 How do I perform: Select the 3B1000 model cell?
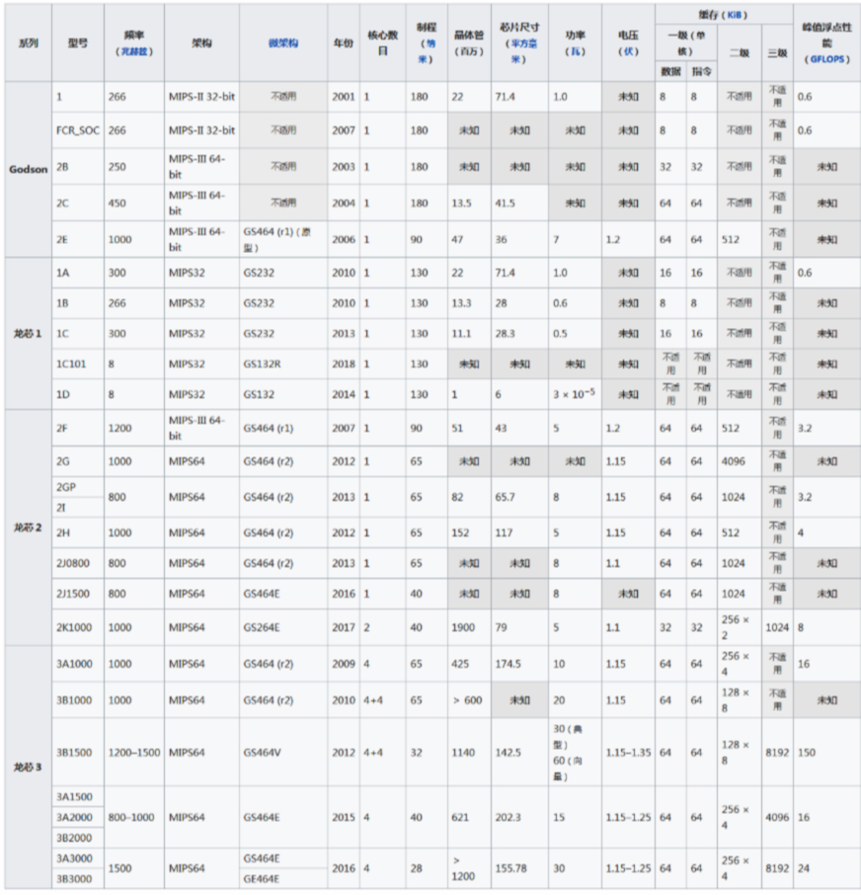coord(78,699)
